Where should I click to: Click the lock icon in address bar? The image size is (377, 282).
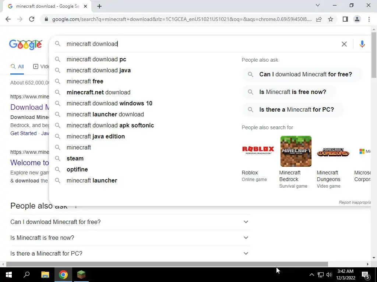click(x=46, y=19)
